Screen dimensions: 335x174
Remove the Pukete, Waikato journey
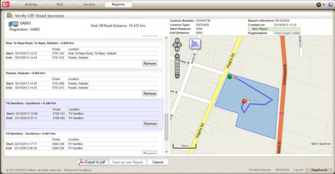pyautogui.click(x=150, y=94)
